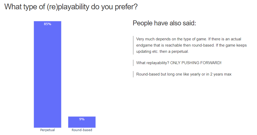
Task: Click the 'Round-based but long one' quote
Action: coord(184,74)
